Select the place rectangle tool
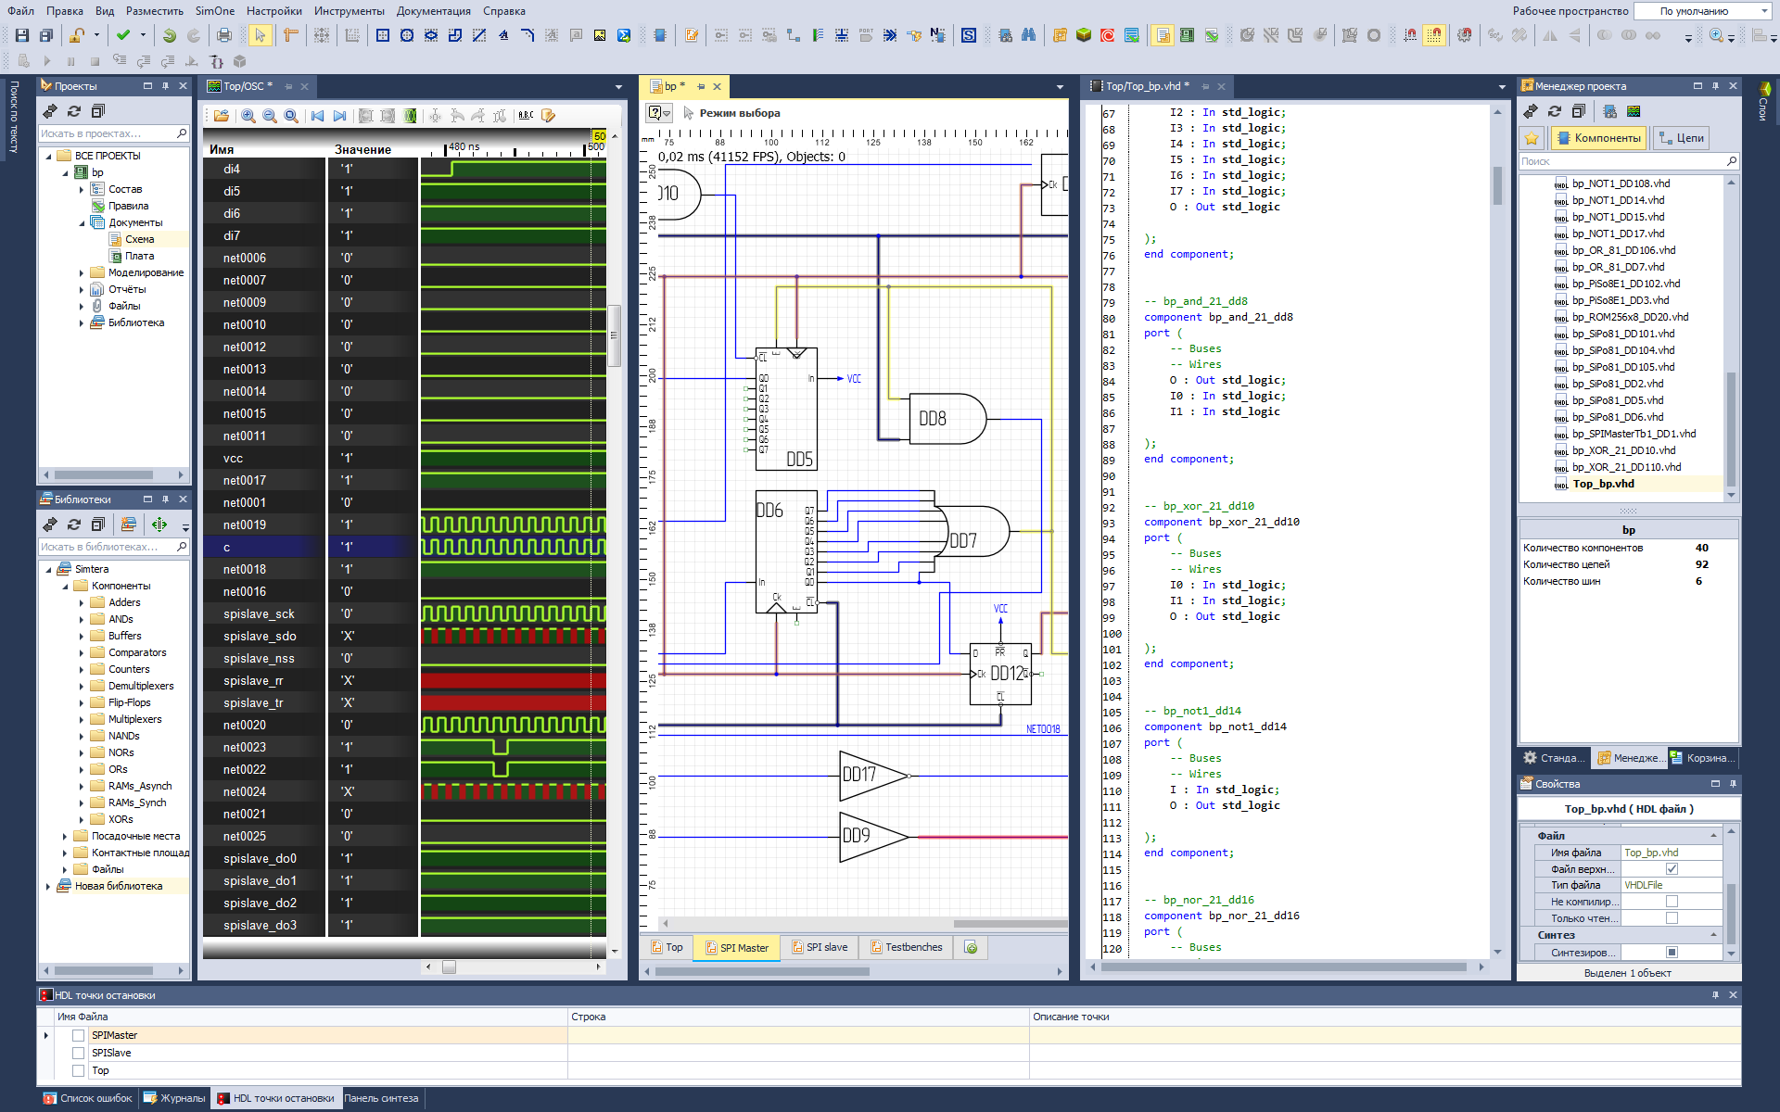The image size is (1780, 1112). 383,35
